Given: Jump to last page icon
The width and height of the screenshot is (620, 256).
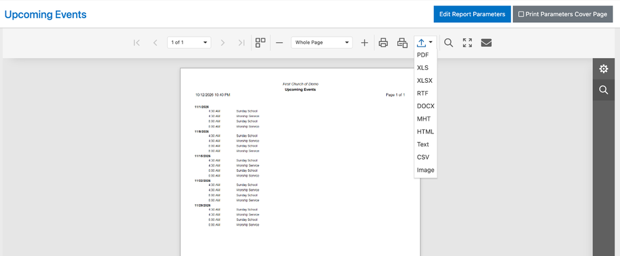Looking at the screenshot, I should click(241, 42).
